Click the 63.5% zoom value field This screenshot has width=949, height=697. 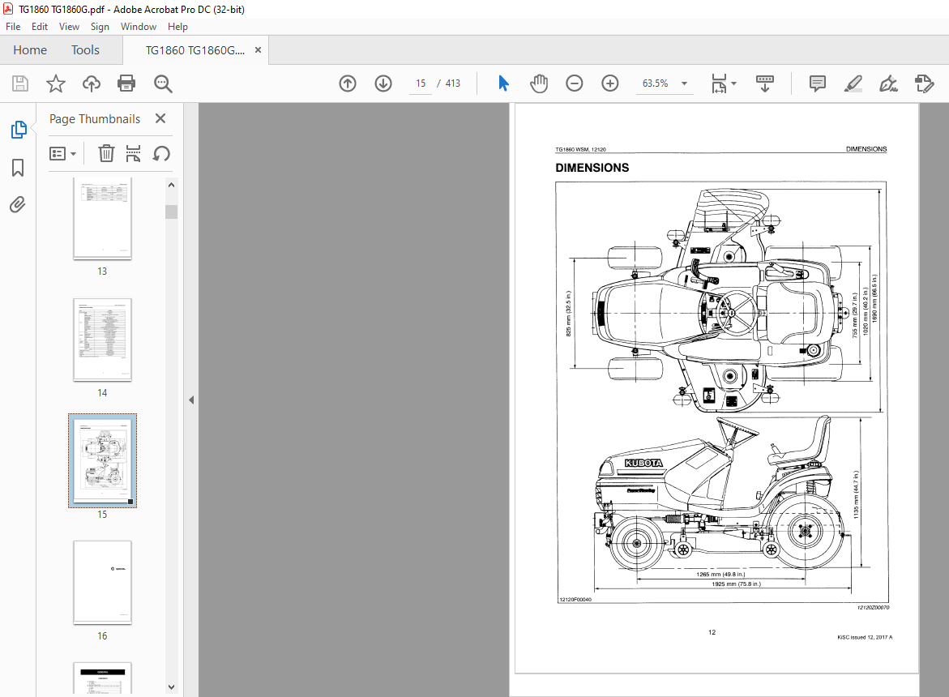[656, 83]
